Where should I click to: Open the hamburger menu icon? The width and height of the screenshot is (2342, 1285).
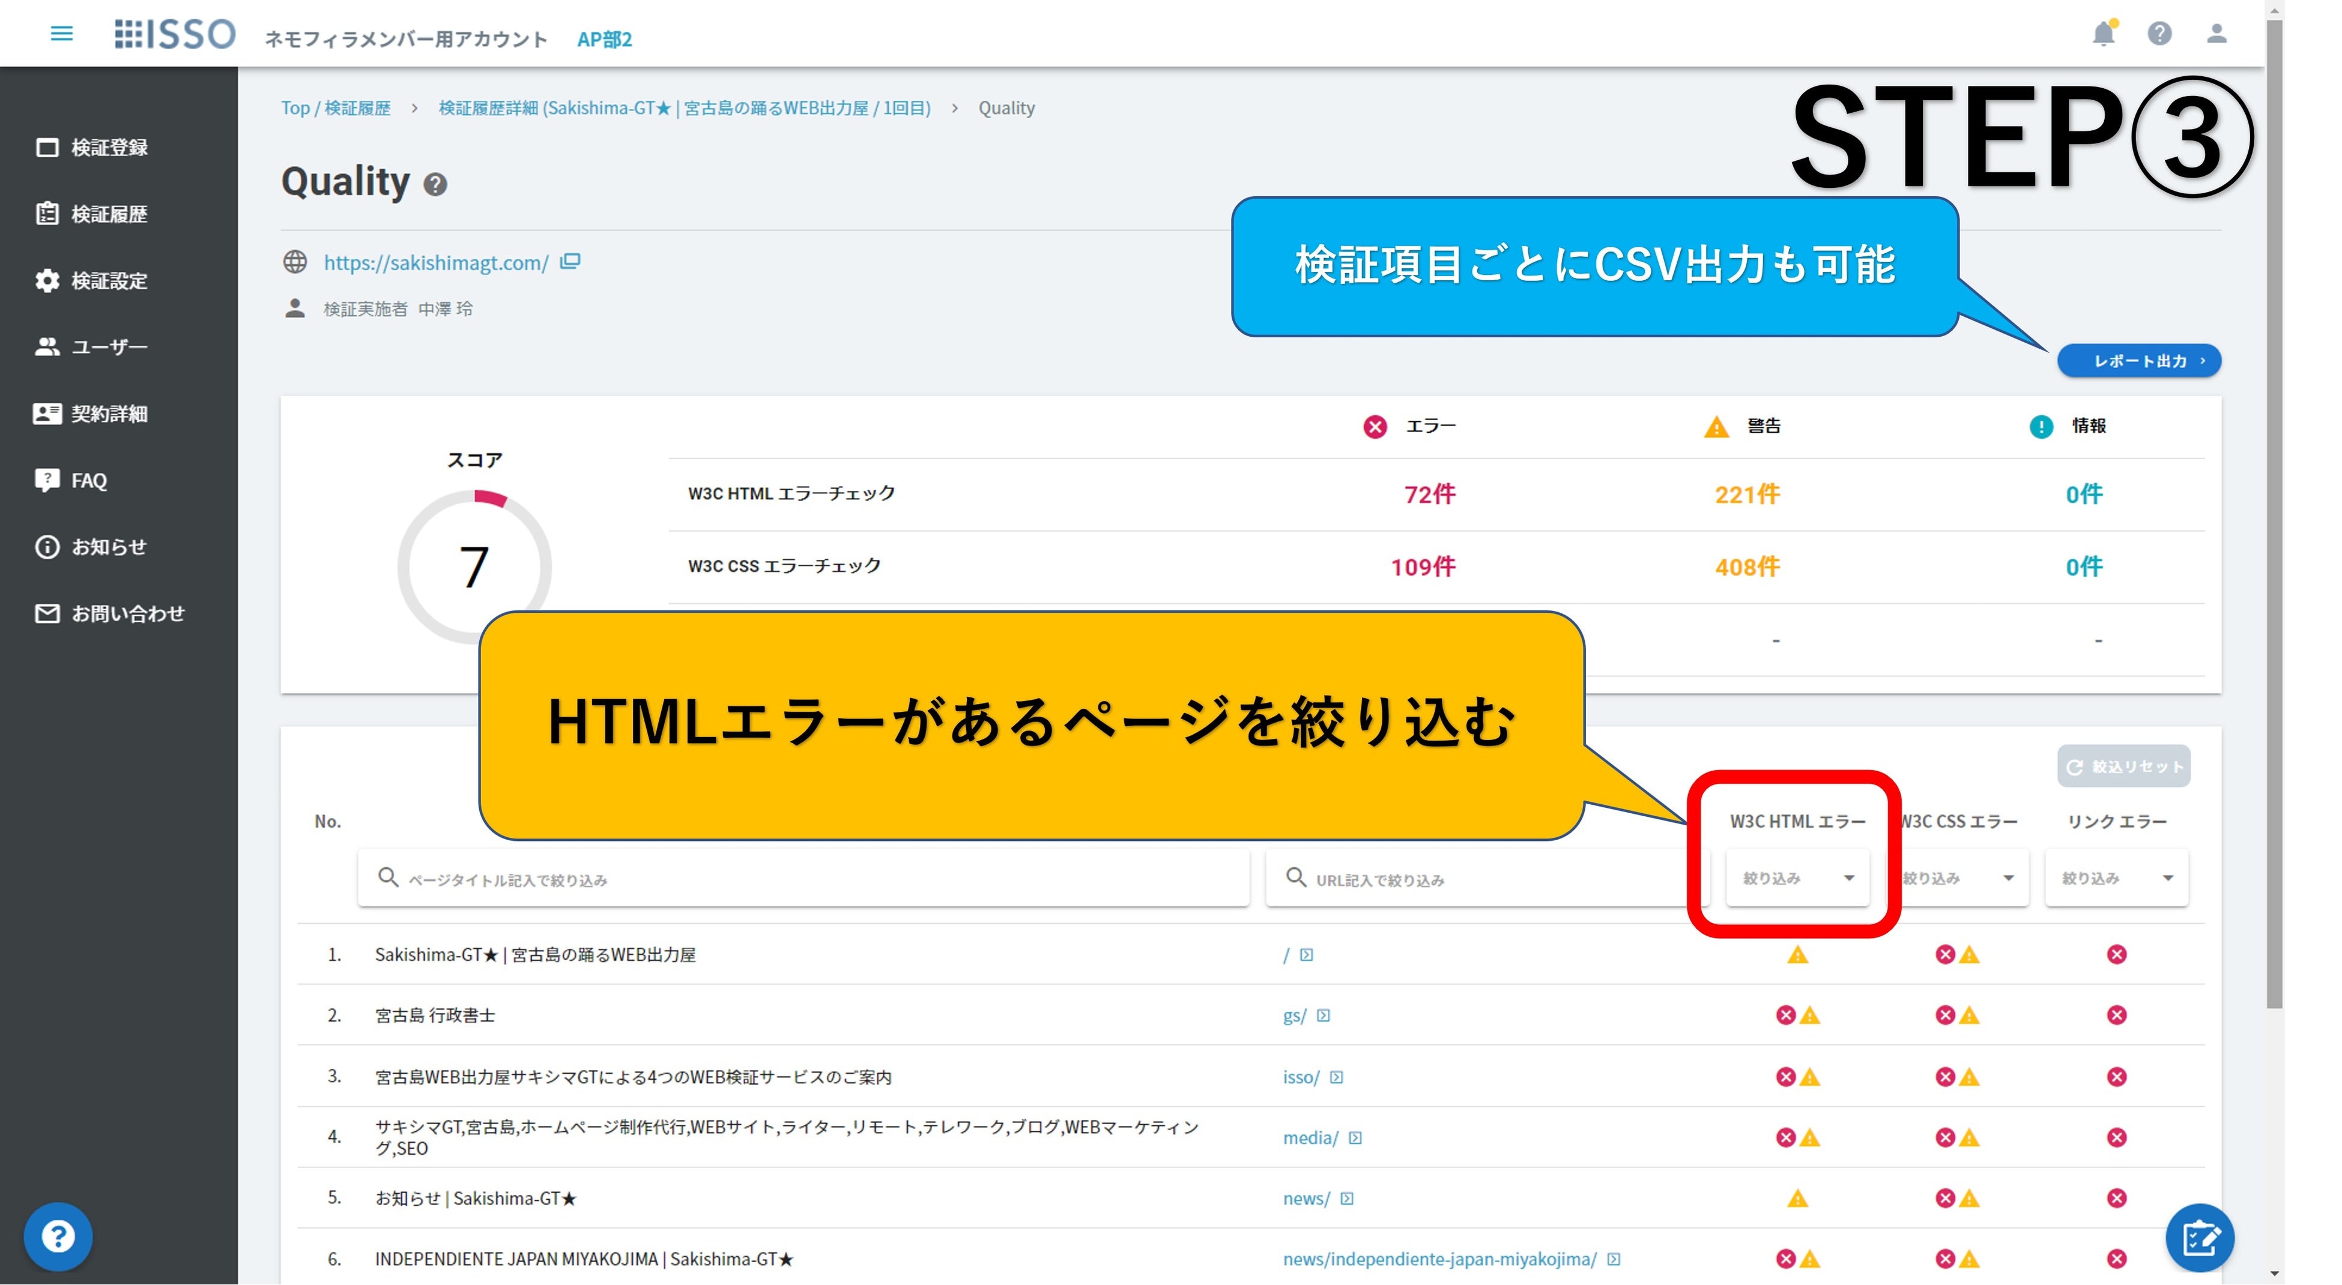tap(61, 34)
